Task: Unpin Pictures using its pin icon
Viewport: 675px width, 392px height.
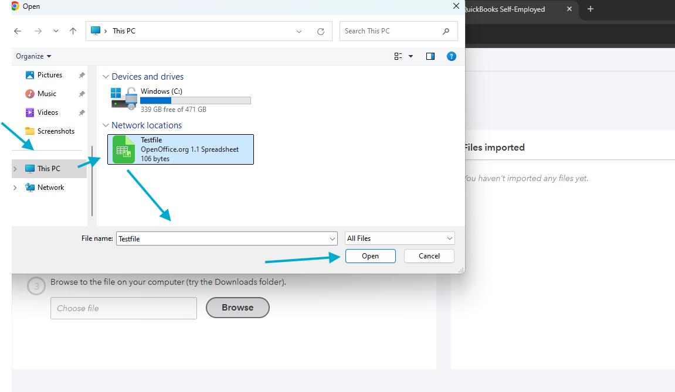Action: tap(82, 76)
